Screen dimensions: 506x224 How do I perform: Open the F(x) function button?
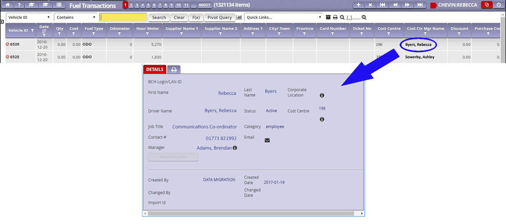point(196,17)
